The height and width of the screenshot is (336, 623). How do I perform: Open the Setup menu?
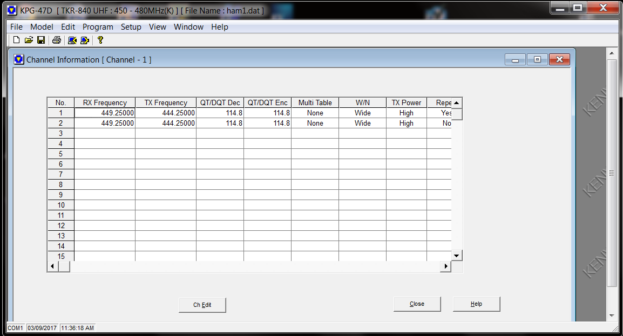(131, 27)
